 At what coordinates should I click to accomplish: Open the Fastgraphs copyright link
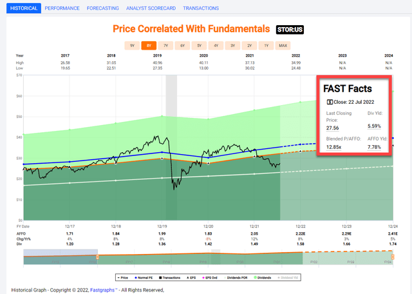(104, 290)
